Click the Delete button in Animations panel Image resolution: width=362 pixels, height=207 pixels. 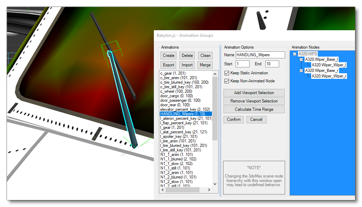(187, 55)
